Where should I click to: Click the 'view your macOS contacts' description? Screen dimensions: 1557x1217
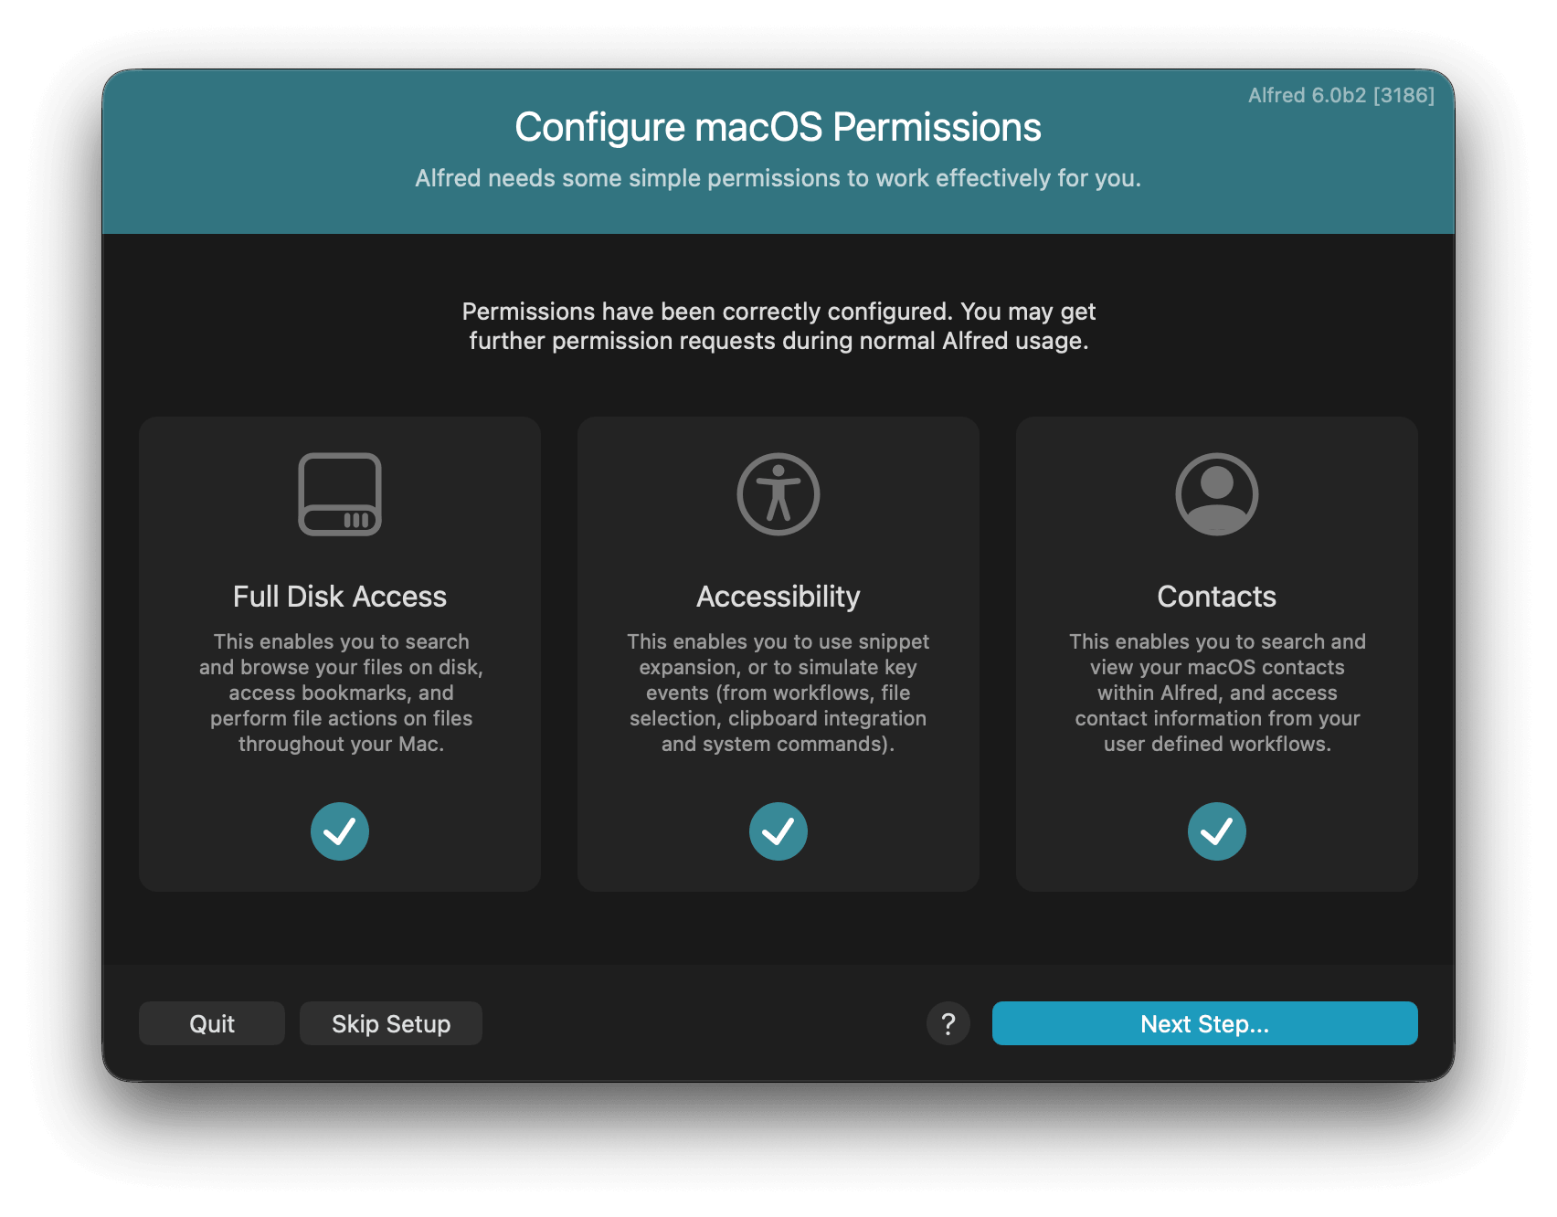coord(1217,693)
